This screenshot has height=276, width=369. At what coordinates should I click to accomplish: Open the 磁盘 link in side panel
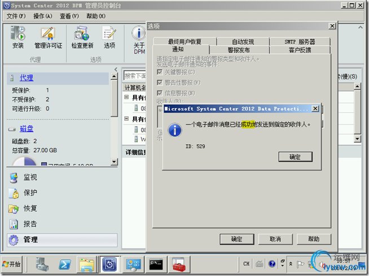click(27, 129)
